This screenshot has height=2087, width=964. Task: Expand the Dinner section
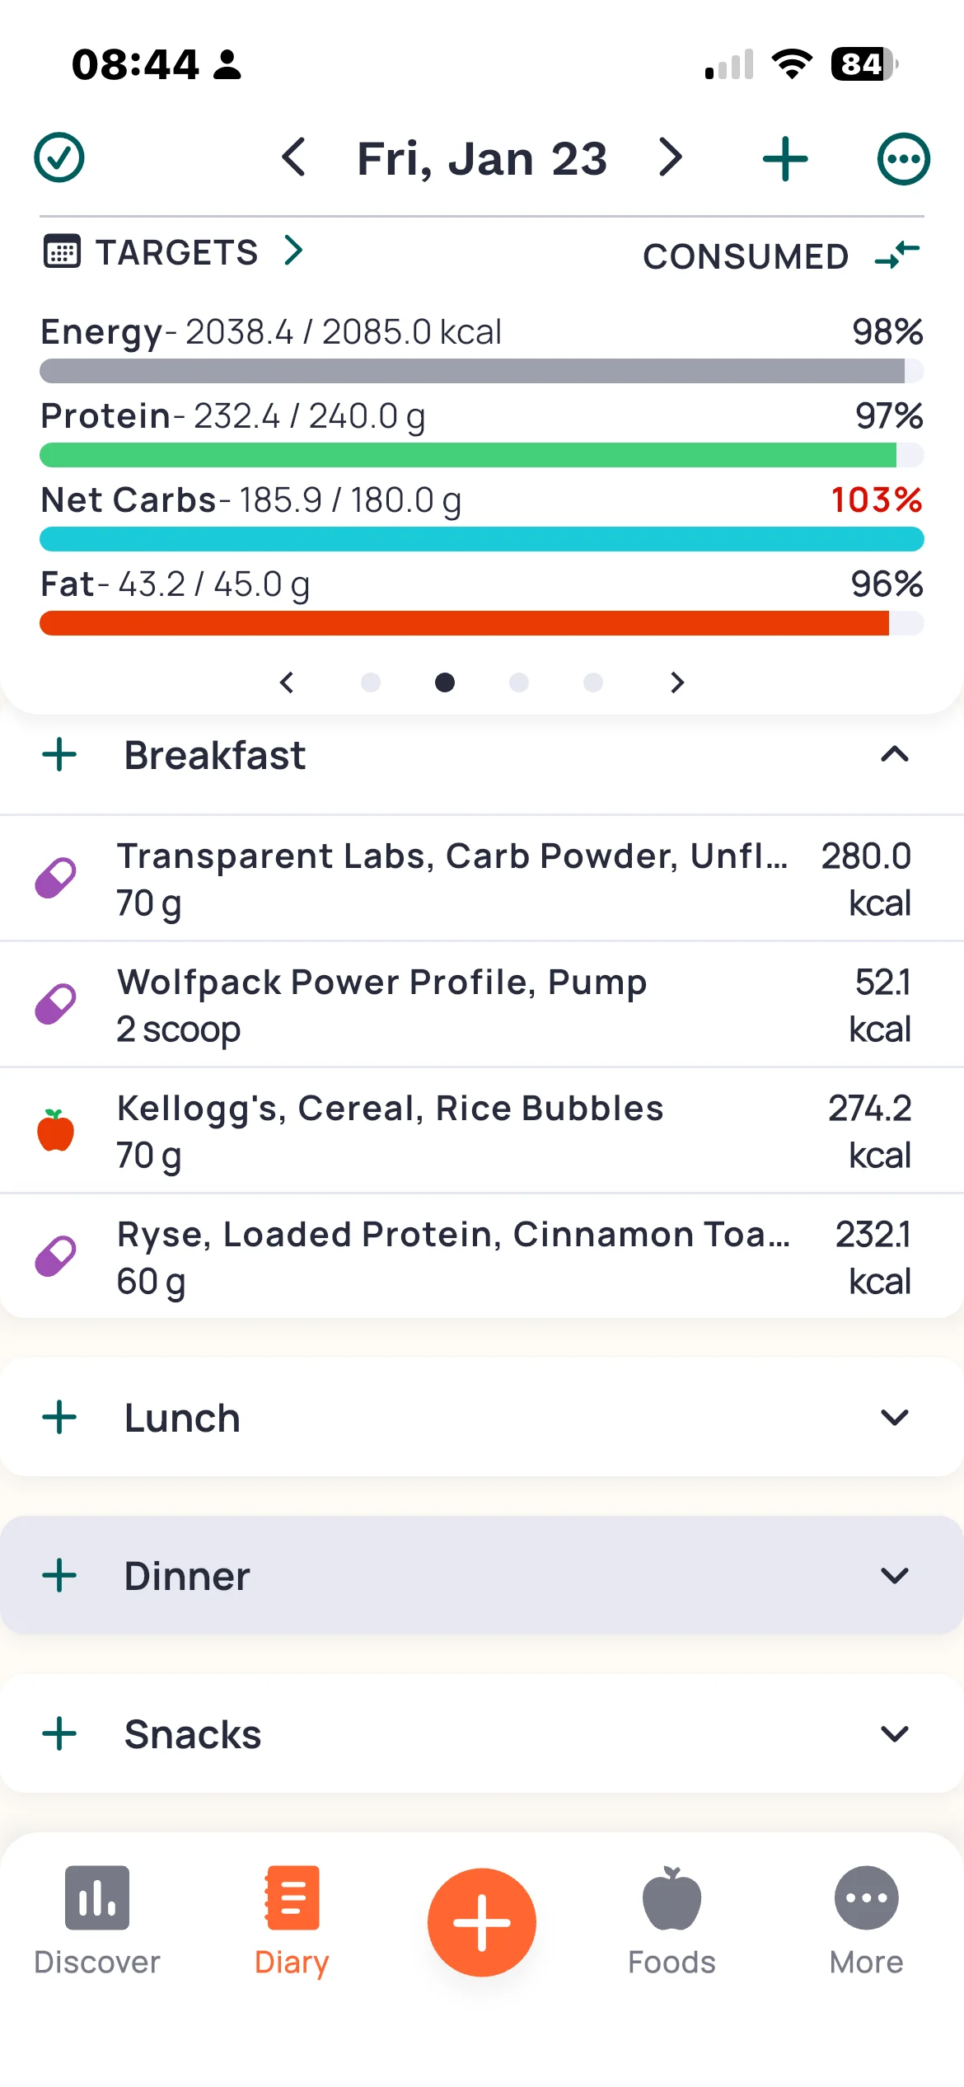894,1575
